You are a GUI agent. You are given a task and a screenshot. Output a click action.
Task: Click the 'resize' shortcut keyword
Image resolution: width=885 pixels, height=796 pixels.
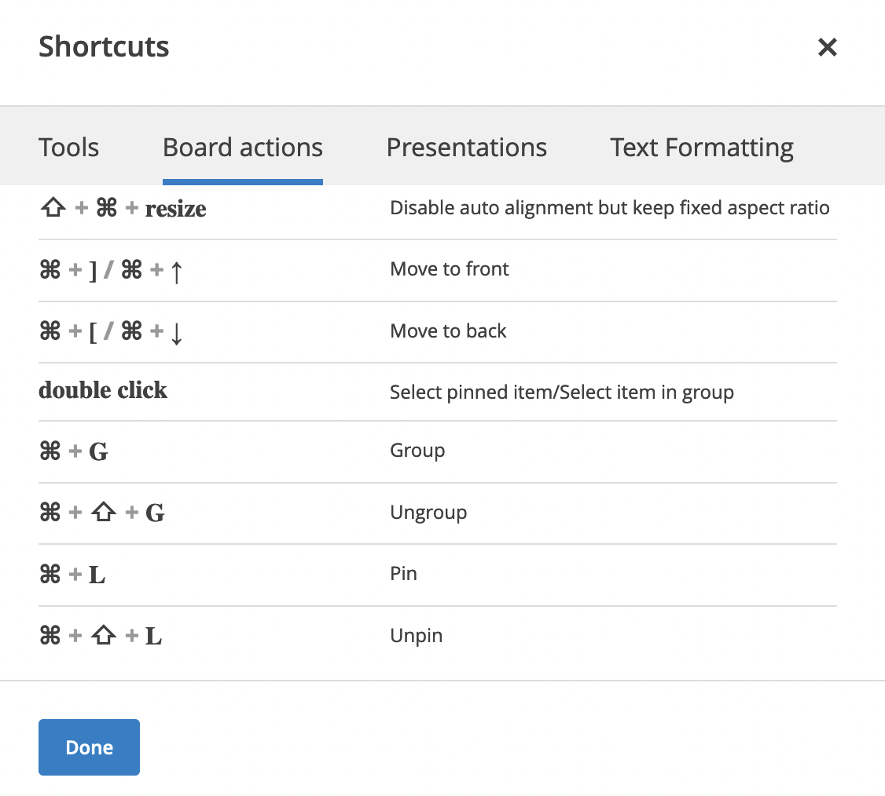point(175,209)
